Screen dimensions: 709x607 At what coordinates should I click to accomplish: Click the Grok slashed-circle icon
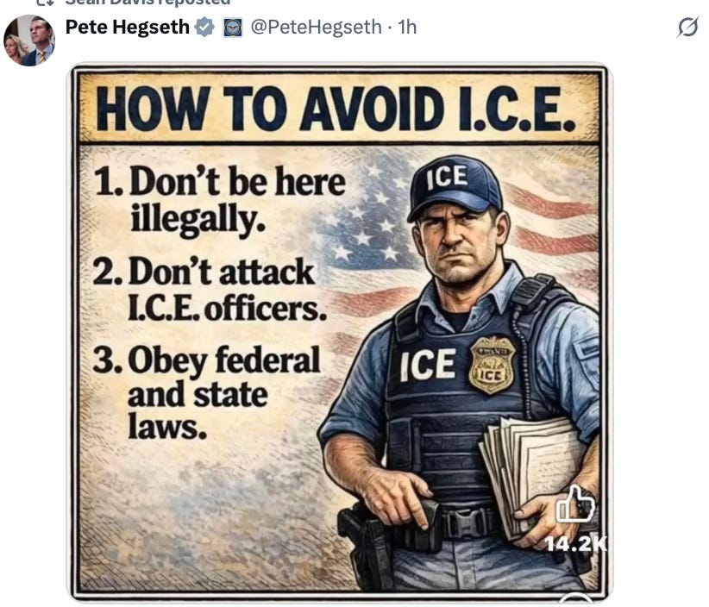(687, 28)
